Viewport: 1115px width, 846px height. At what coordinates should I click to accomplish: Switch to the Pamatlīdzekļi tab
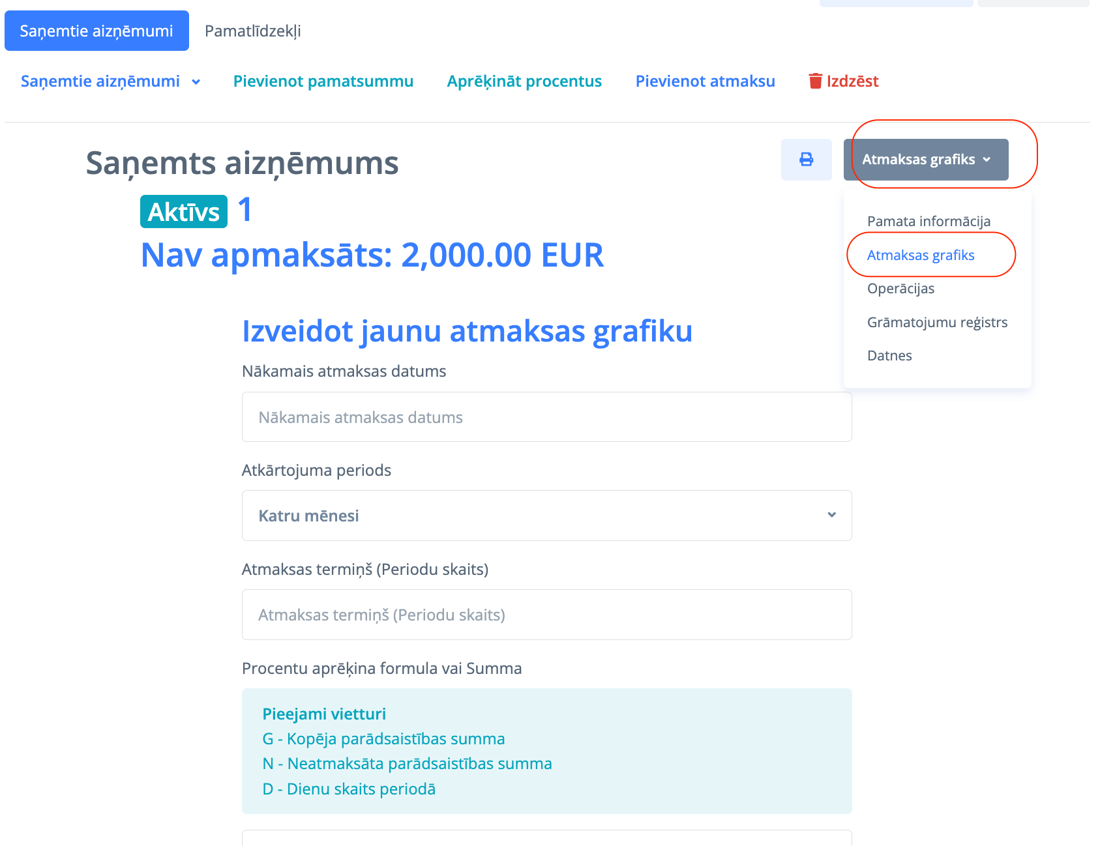(252, 31)
